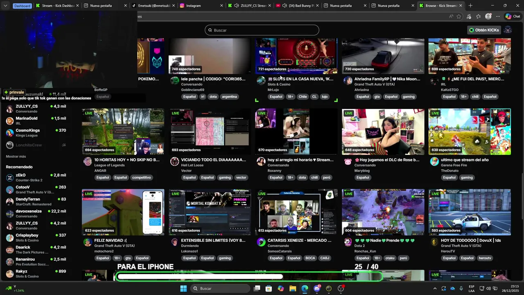
Task: Open the Ahriadna channel avatar icon
Action: pyautogui.click(x=348, y=81)
